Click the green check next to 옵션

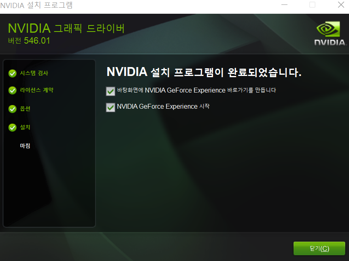pos(13,109)
